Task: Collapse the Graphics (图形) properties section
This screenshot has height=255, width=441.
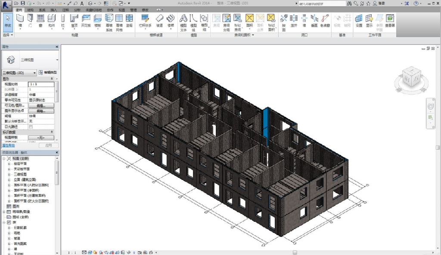Action: (x=52, y=79)
